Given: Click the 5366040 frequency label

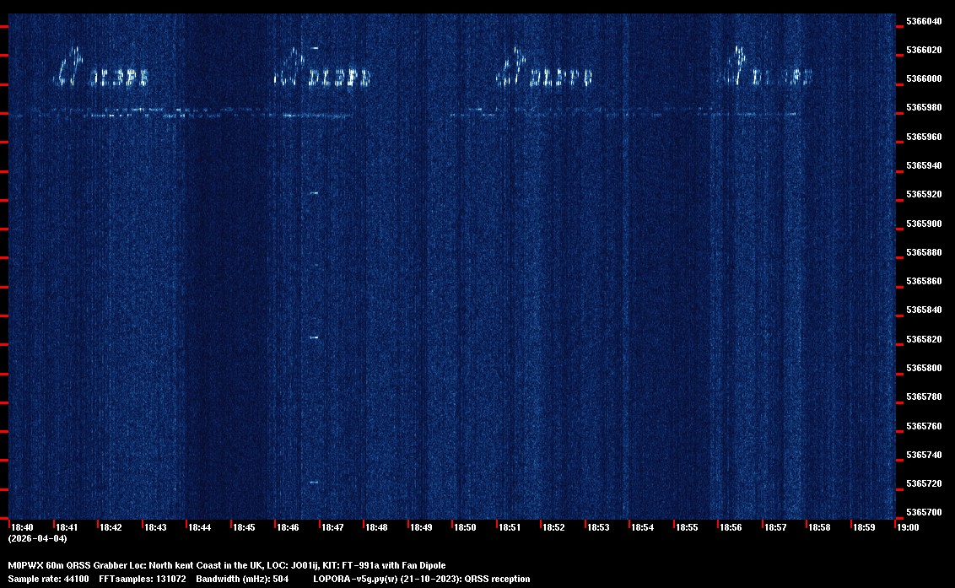Looking at the screenshot, I should pos(924,21).
